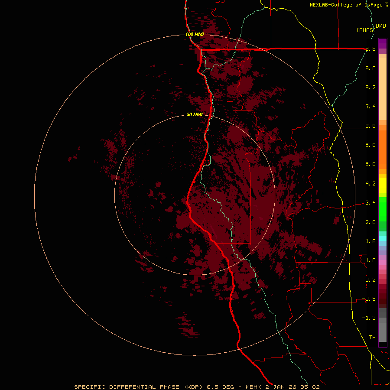Click the "[PHAS]" units label
This screenshot has height=390, width=390.
coord(366,30)
